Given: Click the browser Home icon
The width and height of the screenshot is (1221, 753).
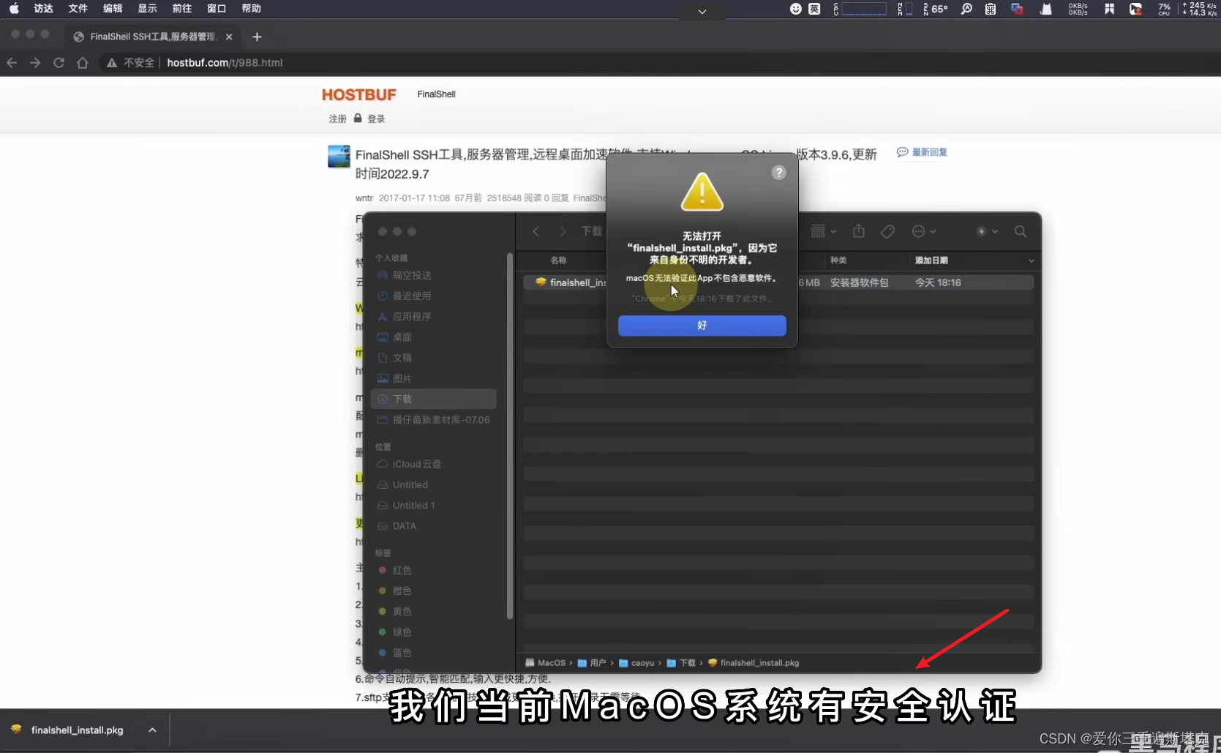Looking at the screenshot, I should 82,63.
